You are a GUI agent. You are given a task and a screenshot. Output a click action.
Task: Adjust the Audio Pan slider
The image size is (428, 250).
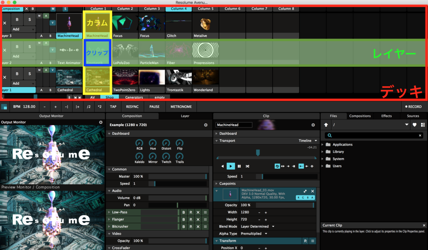pos(178,205)
